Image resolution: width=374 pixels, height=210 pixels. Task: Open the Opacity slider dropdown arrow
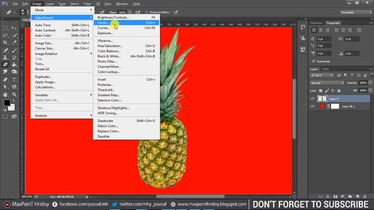coord(370,83)
